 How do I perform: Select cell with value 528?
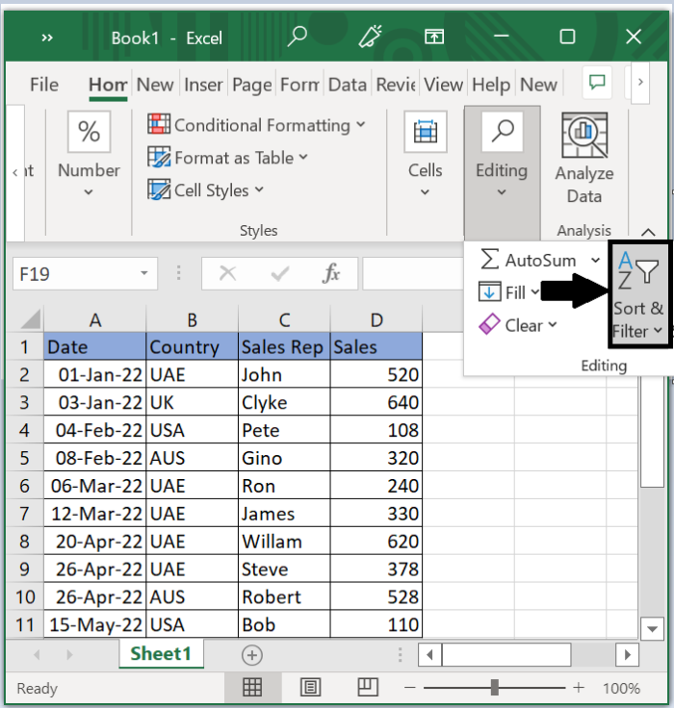(x=376, y=596)
